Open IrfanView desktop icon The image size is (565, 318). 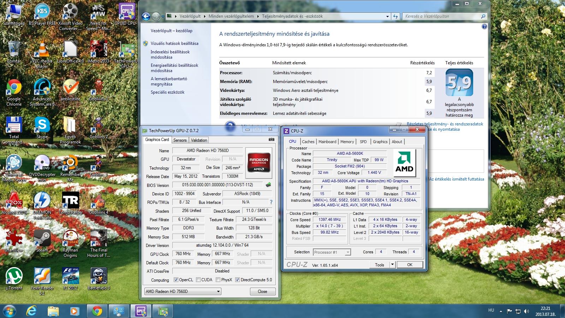coord(14,241)
